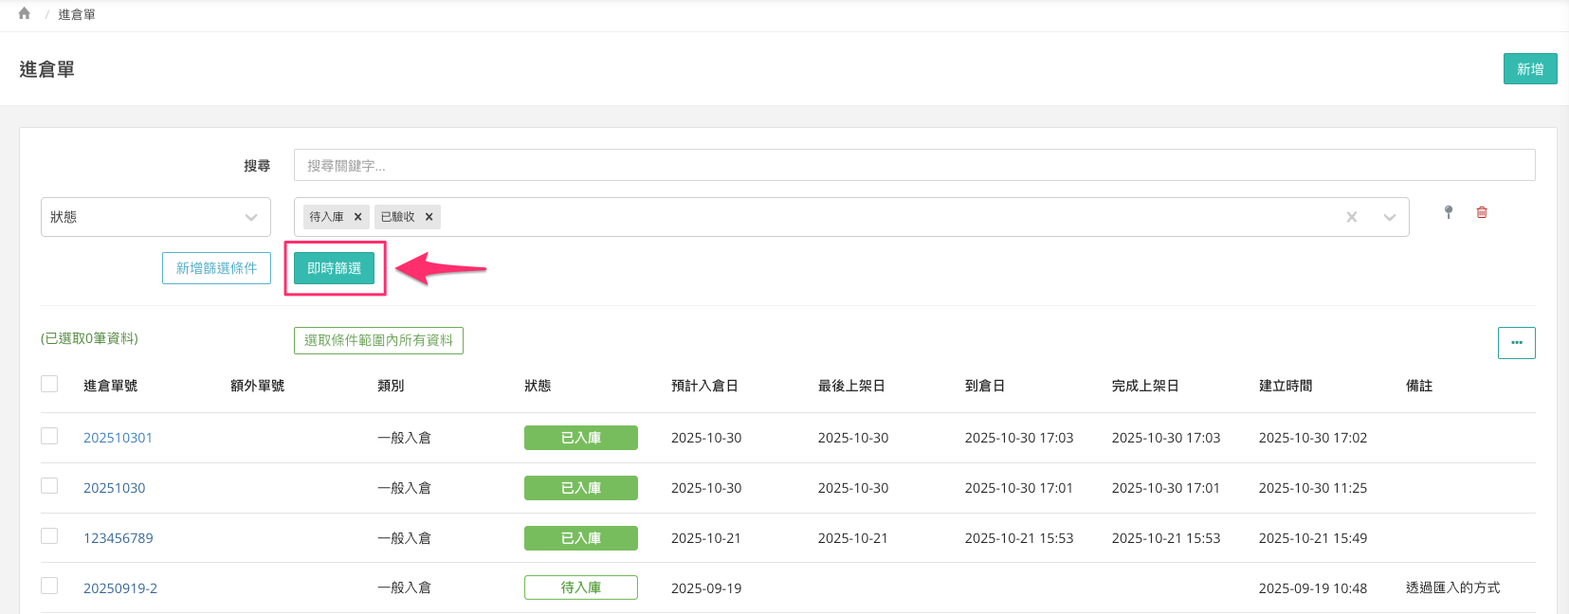This screenshot has height=614, width=1569.
Task: Click 選取條件範圍內所有資料 button
Action: [x=378, y=340]
